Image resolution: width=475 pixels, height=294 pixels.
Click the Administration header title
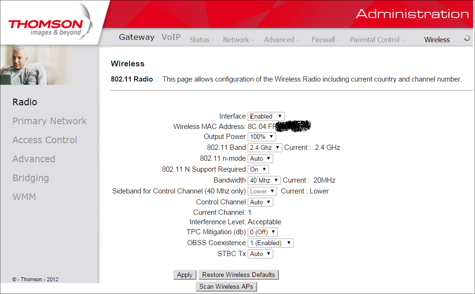pos(412,14)
